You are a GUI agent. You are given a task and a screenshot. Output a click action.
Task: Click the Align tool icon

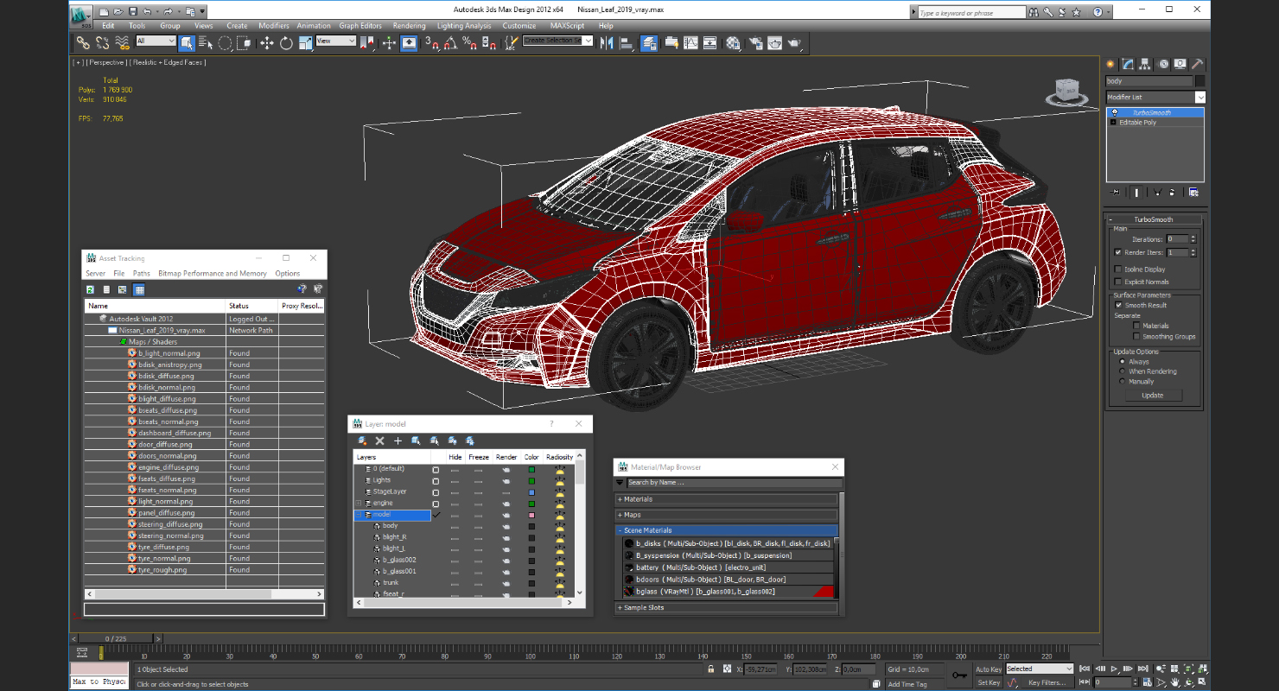click(x=626, y=42)
